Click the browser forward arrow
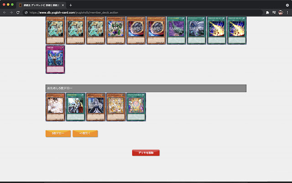The image size is (292, 183). pyautogui.click(x=11, y=12)
